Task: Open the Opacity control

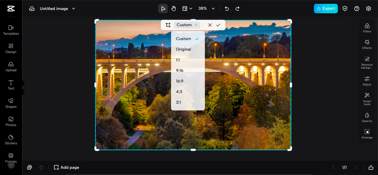Action: (x=367, y=118)
